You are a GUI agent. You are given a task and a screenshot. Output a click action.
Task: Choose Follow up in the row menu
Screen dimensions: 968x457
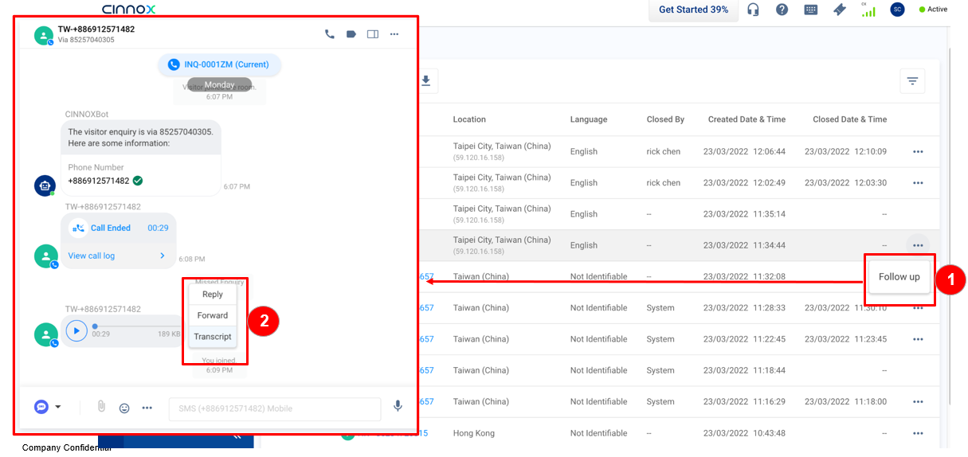pos(899,277)
